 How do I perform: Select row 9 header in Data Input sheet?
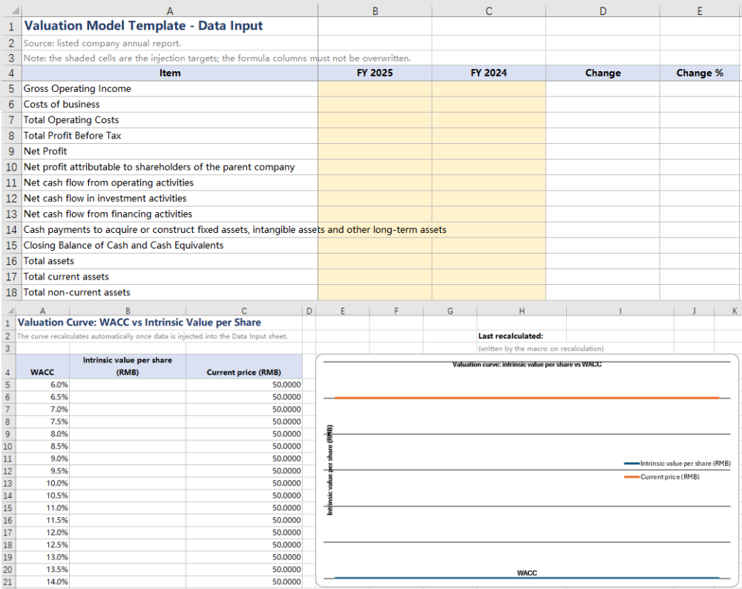click(11, 151)
